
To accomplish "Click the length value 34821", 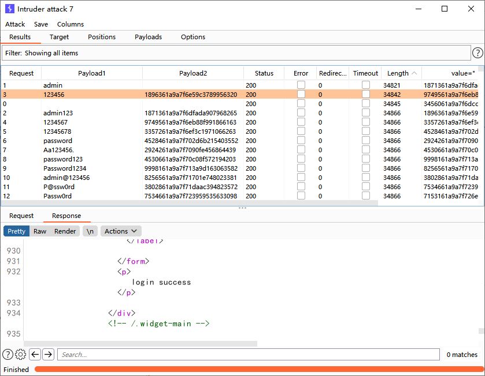I will (x=391, y=85).
